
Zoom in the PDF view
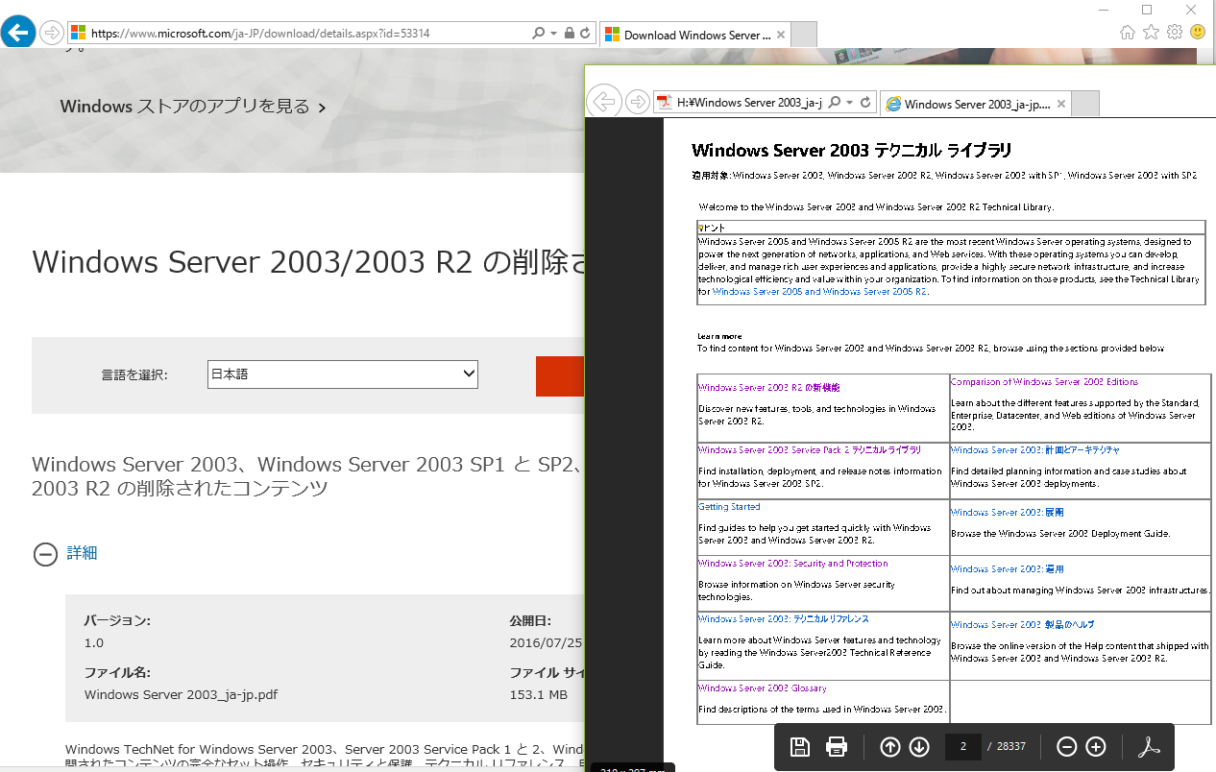point(1096,747)
